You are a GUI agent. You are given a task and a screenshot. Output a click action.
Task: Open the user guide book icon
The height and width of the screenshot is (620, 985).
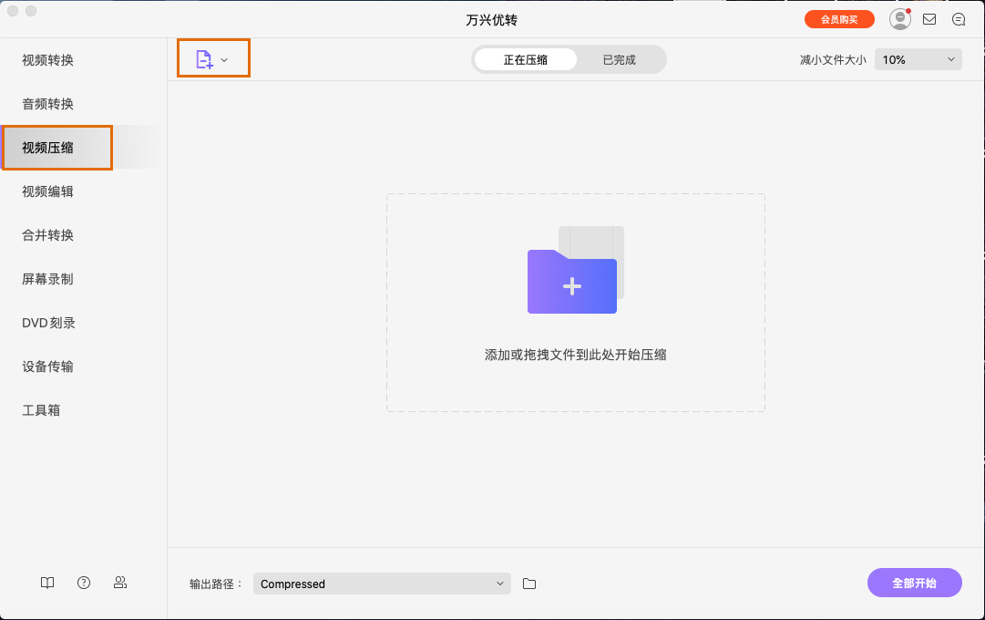[x=46, y=583]
